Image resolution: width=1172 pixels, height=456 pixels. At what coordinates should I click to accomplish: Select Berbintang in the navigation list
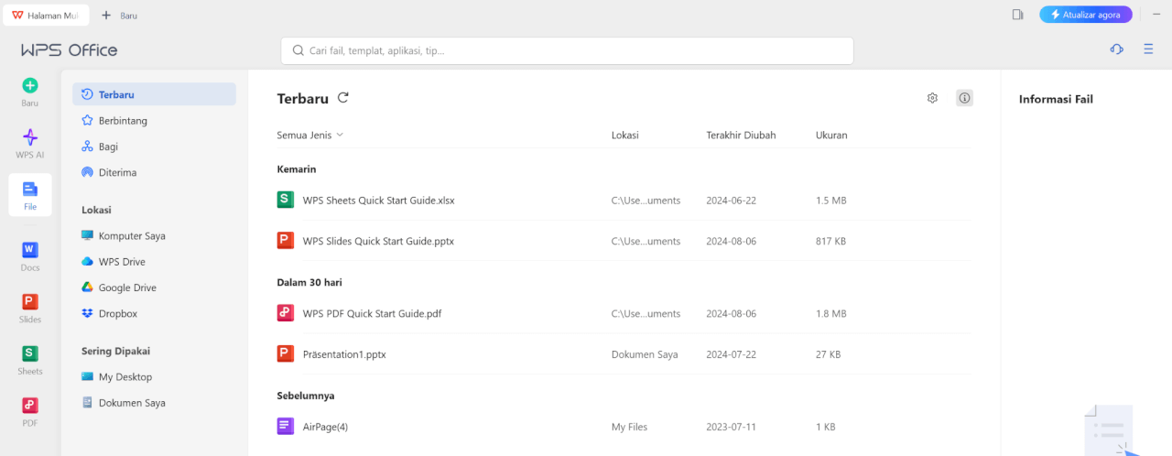point(123,121)
